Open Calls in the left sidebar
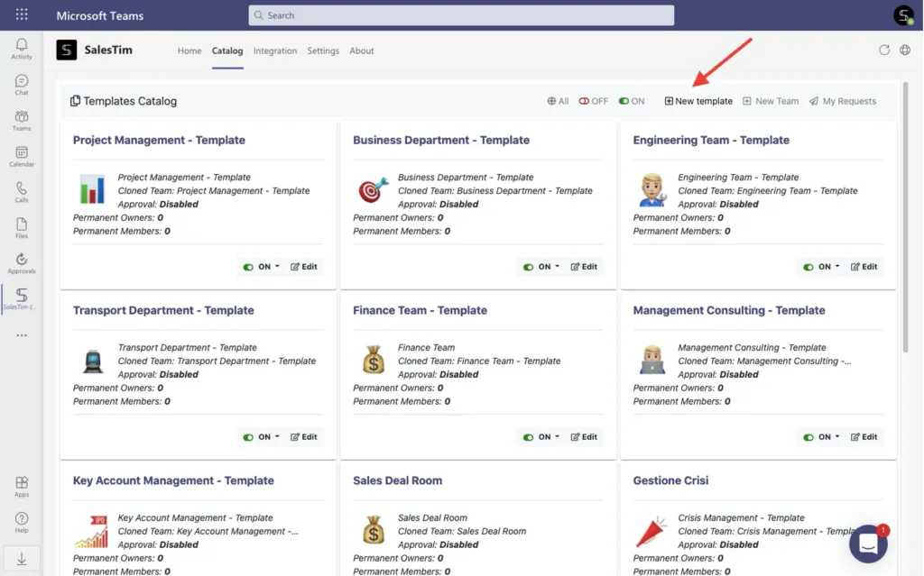This screenshot has height=576, width=924. [22, 193]
